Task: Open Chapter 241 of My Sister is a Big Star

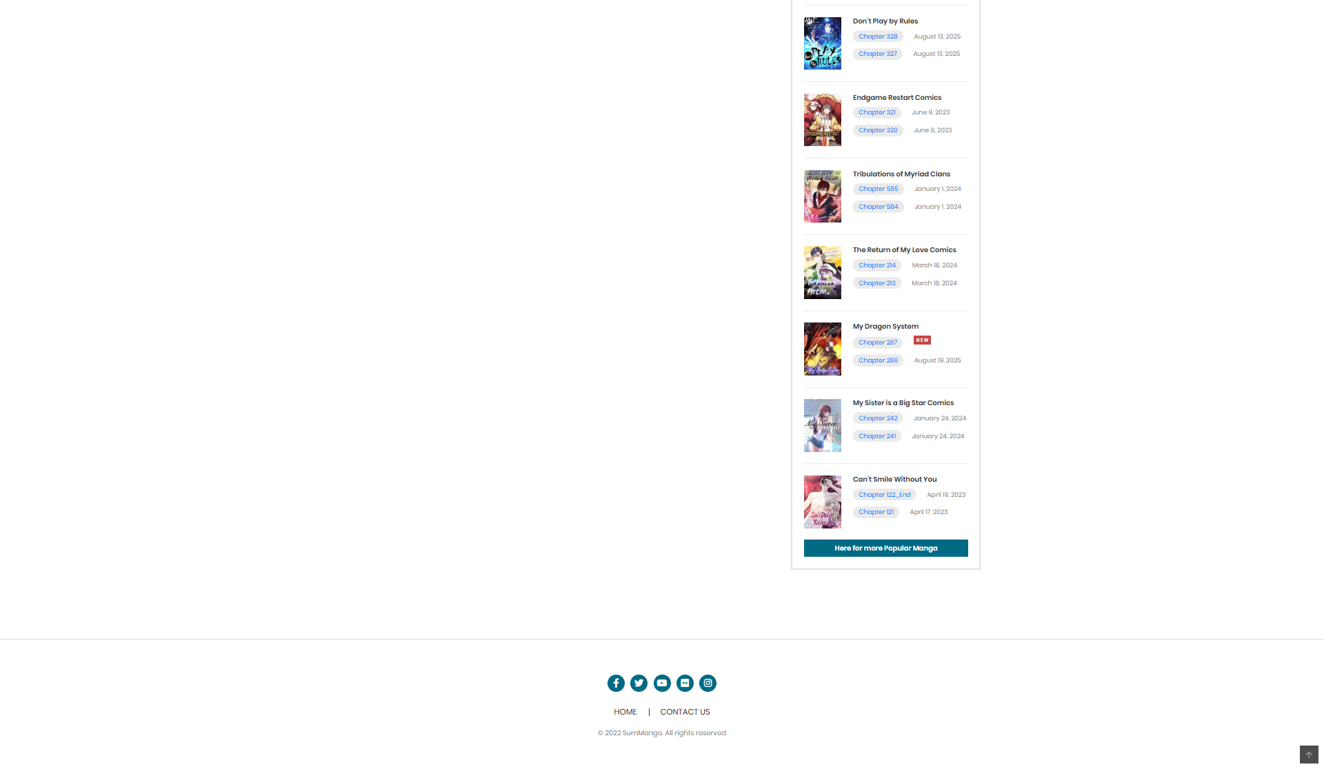Action: point(876,436)
